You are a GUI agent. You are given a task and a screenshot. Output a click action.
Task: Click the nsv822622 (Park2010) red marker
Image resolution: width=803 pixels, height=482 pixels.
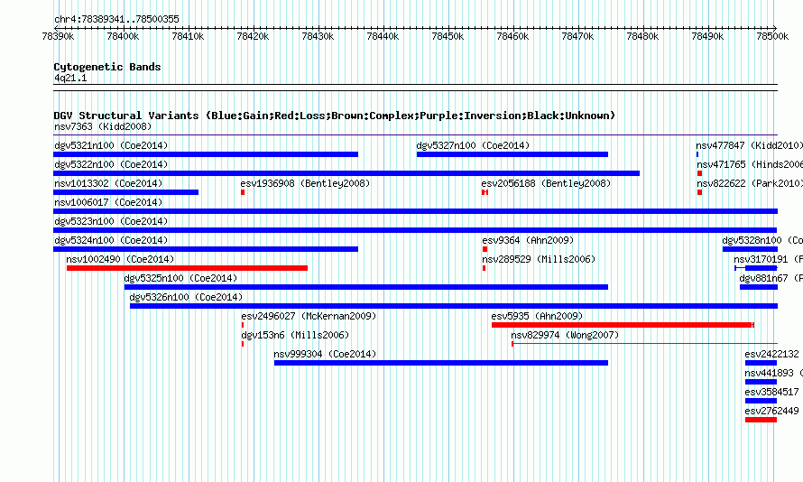coord(699,192)
